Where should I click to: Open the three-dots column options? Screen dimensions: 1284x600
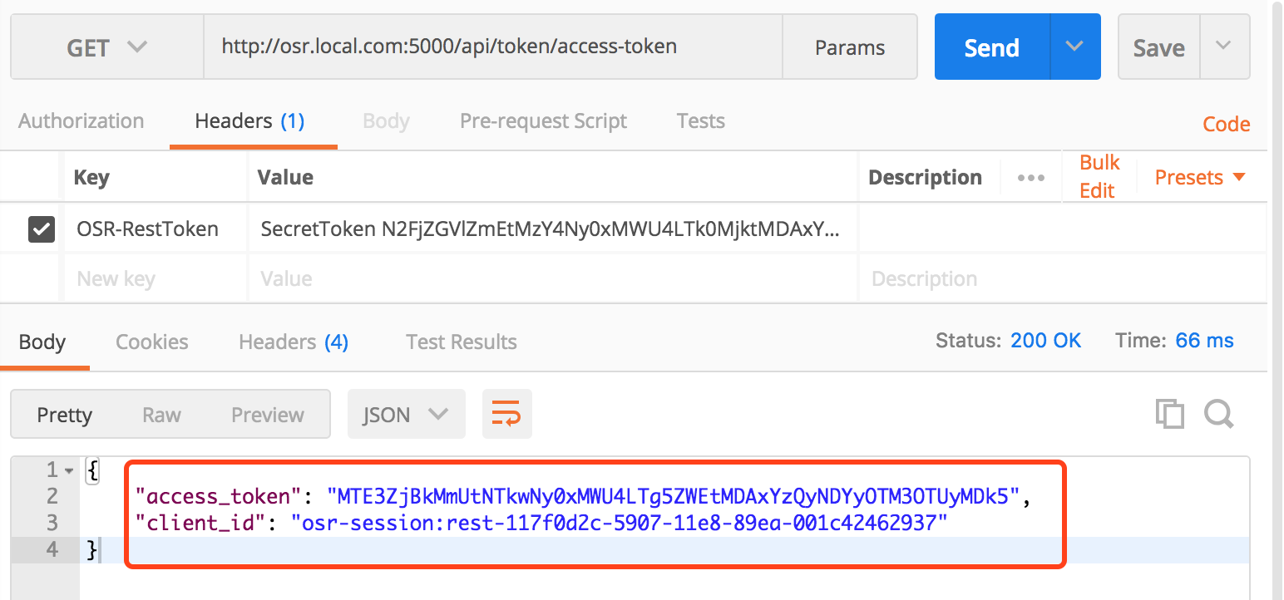tap(1031, 178)
